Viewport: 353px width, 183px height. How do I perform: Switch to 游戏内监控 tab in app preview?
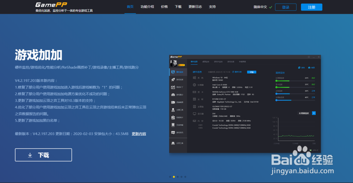pyautogui.click(x=218, y=62)
